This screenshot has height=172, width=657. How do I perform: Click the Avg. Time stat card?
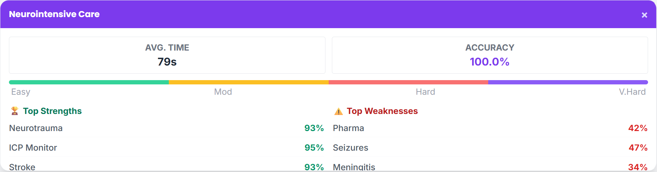click(x=167, y=55)
